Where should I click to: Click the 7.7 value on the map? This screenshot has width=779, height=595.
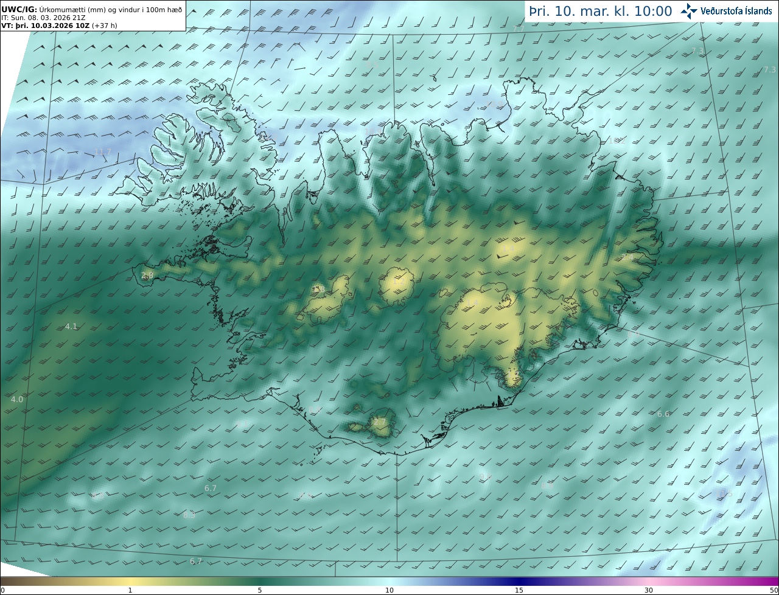(519, 29)
